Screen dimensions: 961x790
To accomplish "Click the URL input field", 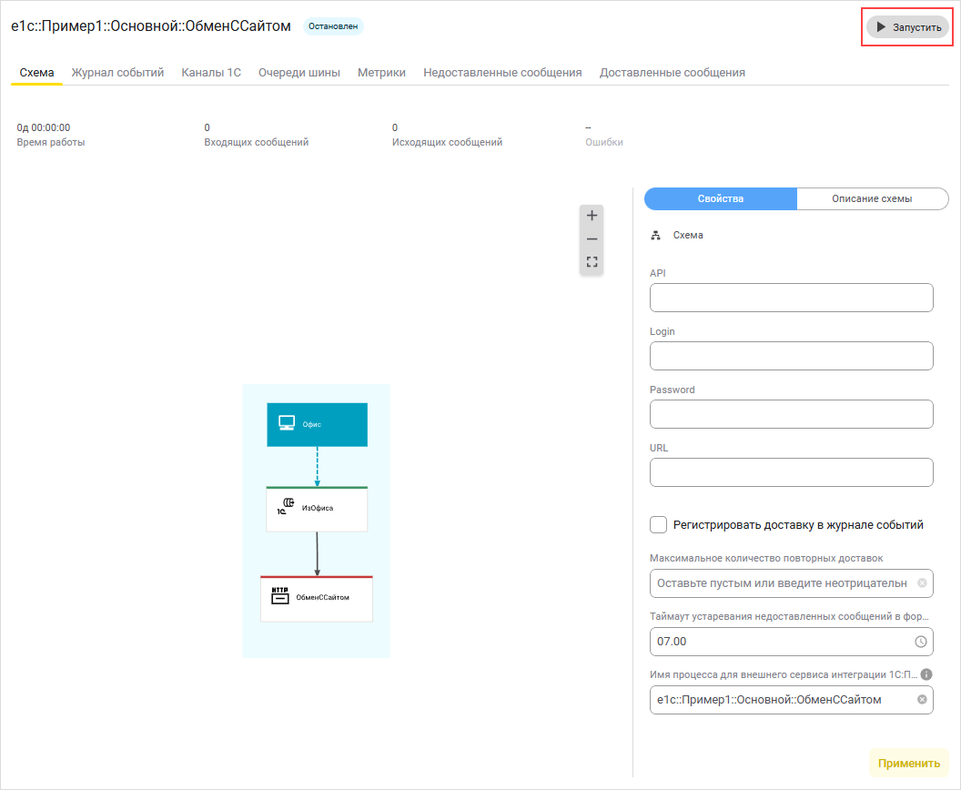I will point(791,472).
